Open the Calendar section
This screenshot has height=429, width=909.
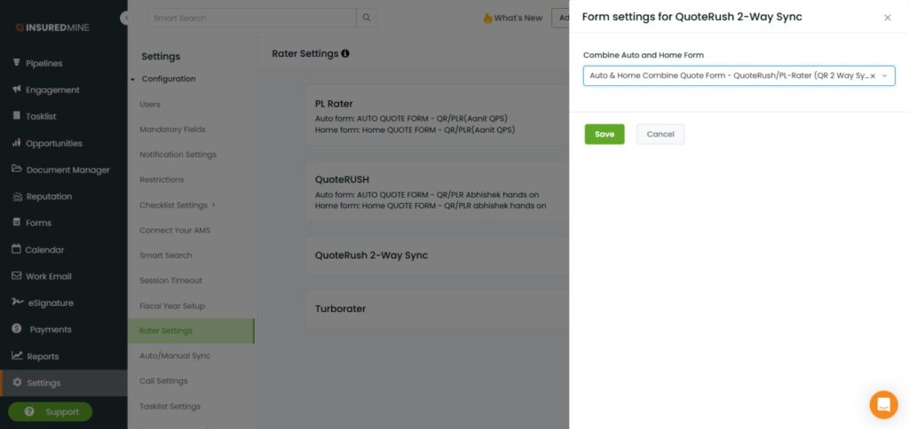pos(38,250)
